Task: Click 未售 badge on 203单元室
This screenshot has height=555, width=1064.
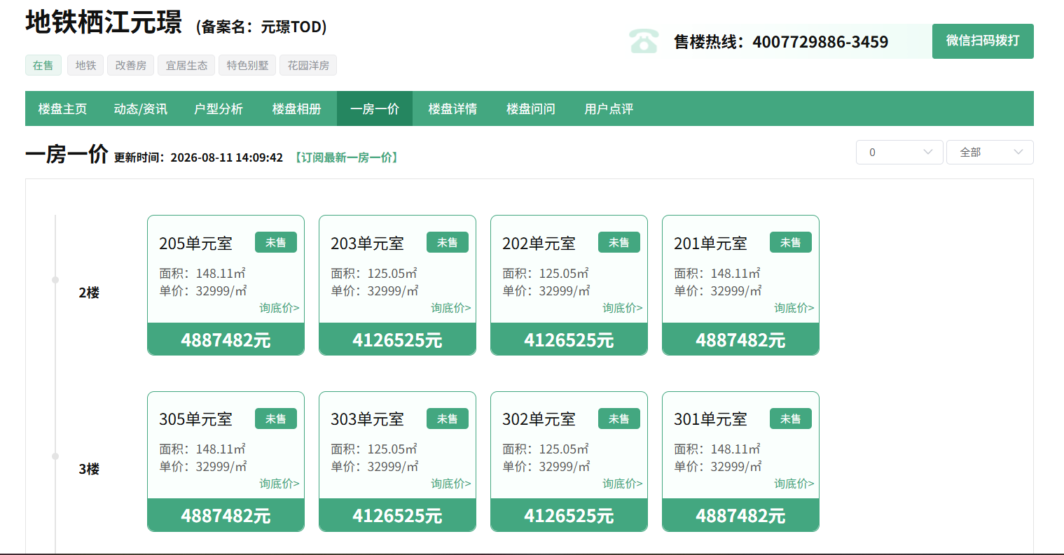Action: 448,242
